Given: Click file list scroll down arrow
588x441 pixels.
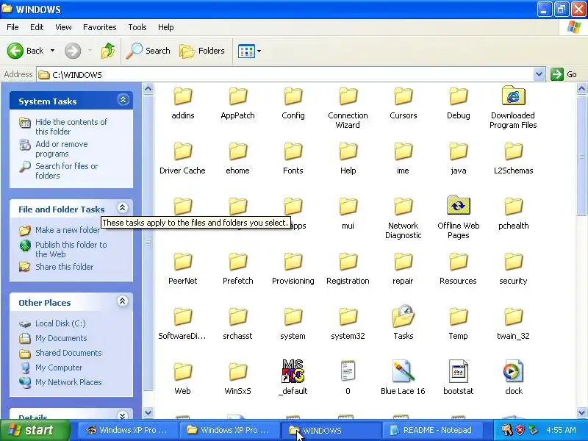Looking at the screenshot, I should coord(581,412).
